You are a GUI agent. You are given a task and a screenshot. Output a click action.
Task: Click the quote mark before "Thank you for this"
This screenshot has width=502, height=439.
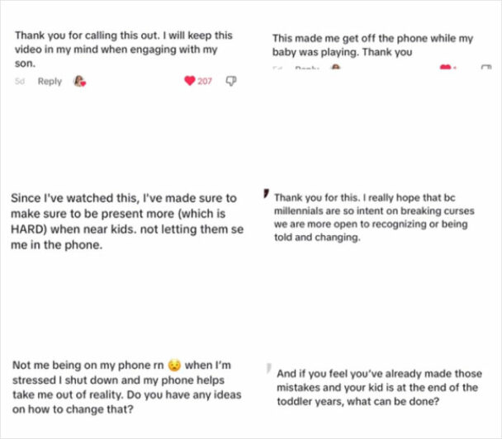pyautogui.click(x=265, y=194)
